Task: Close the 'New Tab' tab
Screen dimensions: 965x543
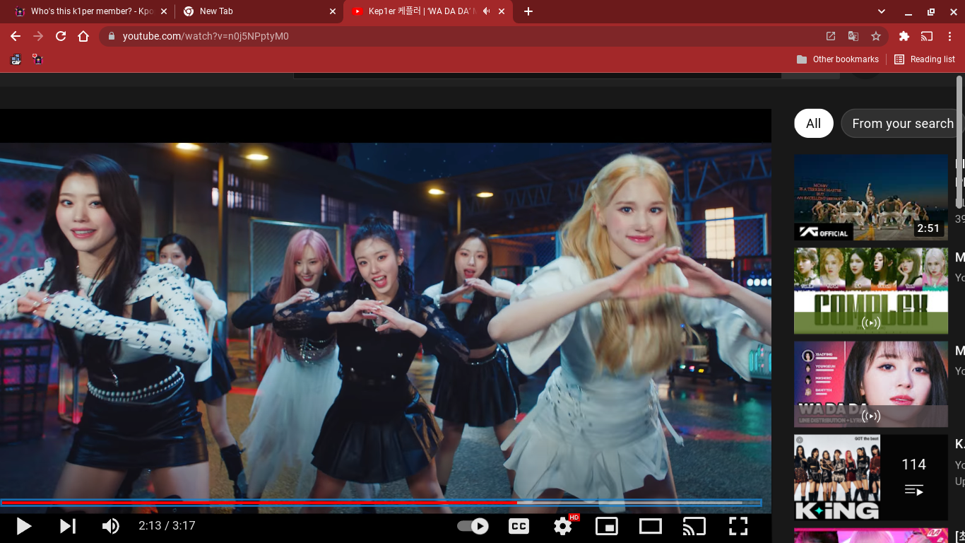Action: (333, 11)
